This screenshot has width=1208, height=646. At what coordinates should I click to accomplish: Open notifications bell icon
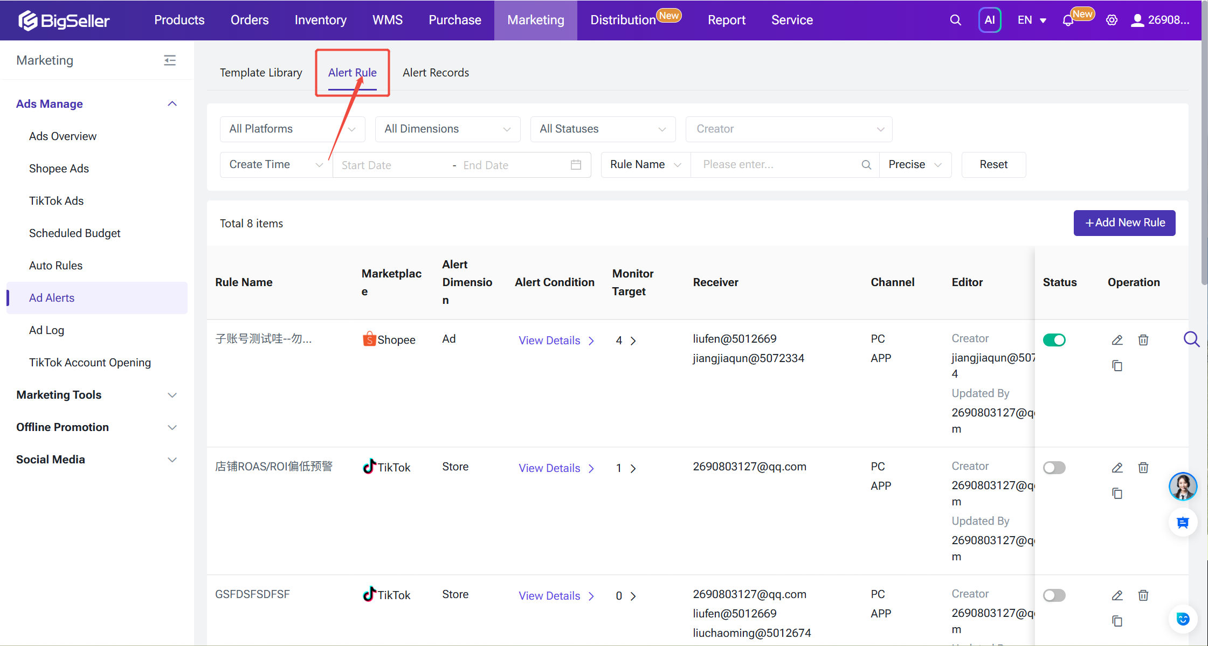(1068, 20)
